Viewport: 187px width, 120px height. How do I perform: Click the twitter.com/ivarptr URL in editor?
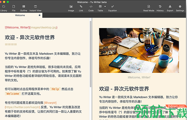pos(22,107)
